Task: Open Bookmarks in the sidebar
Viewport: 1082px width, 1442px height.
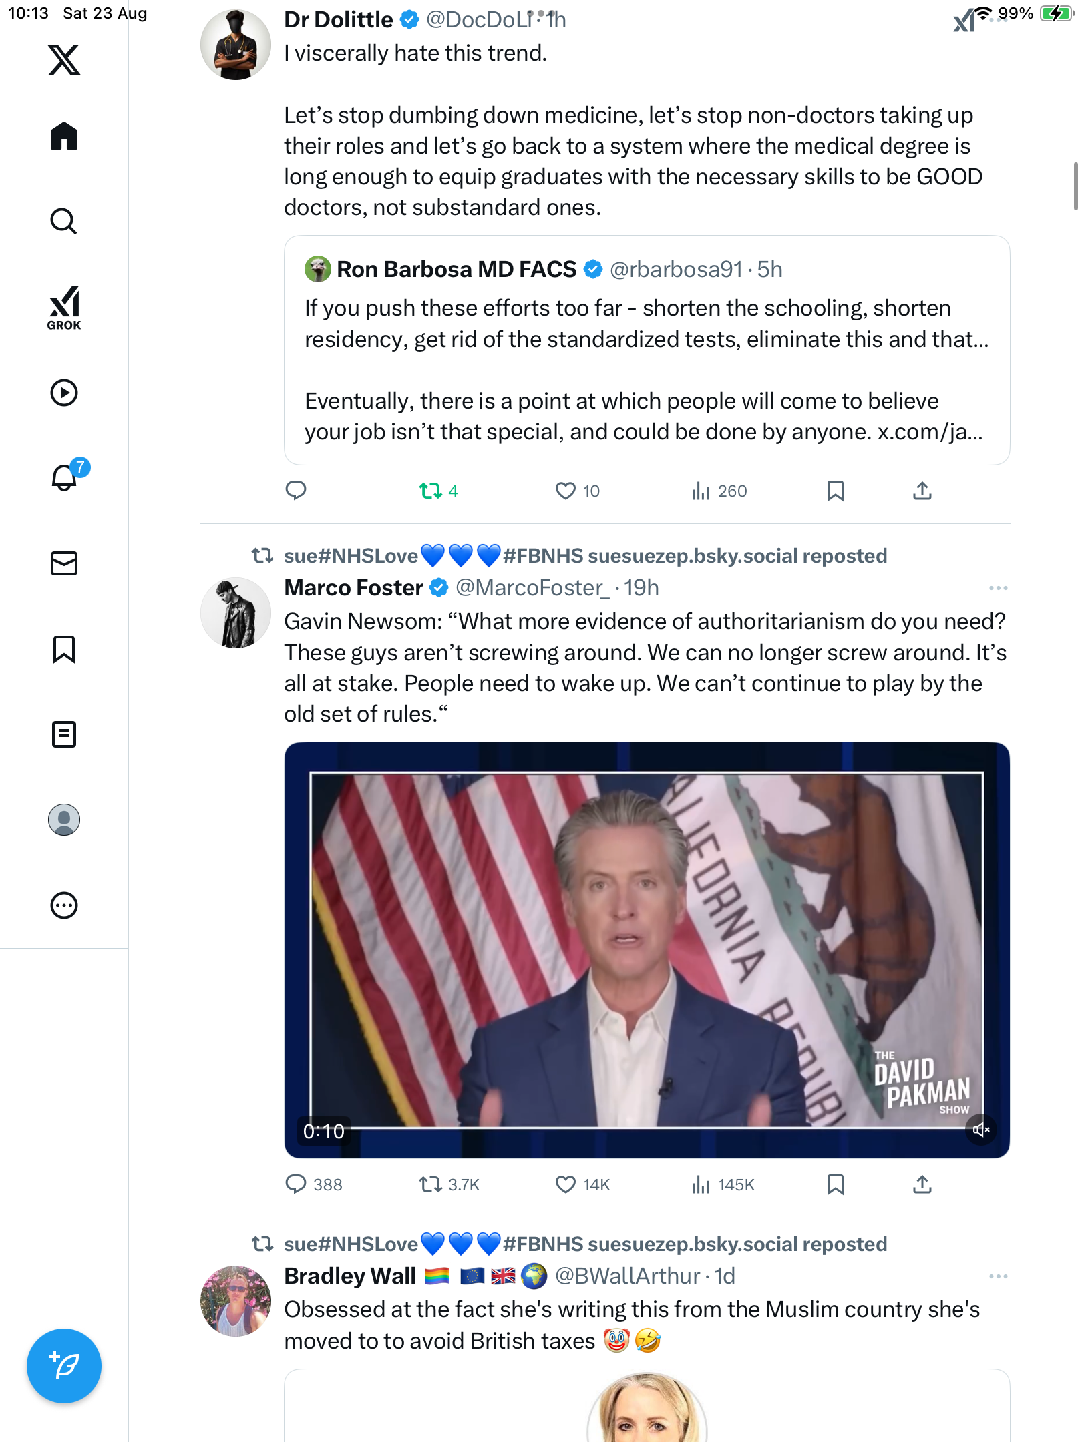Action: click(x=64, y=649)
